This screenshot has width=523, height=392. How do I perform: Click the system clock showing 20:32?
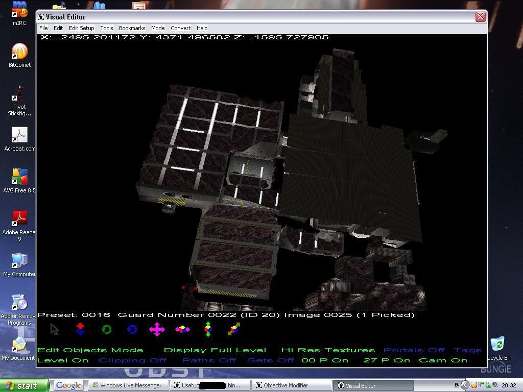[509, 385]
